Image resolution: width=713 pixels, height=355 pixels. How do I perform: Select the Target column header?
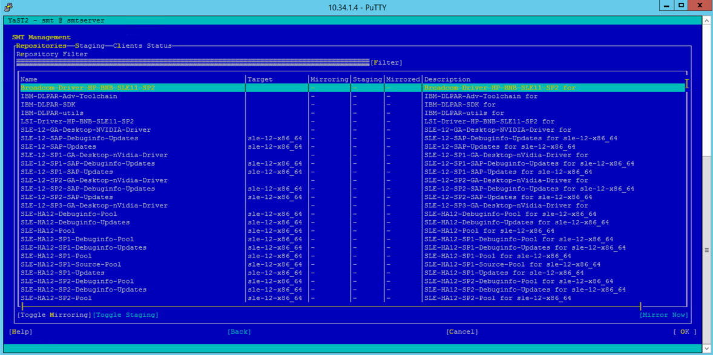(x=260, y=80)
